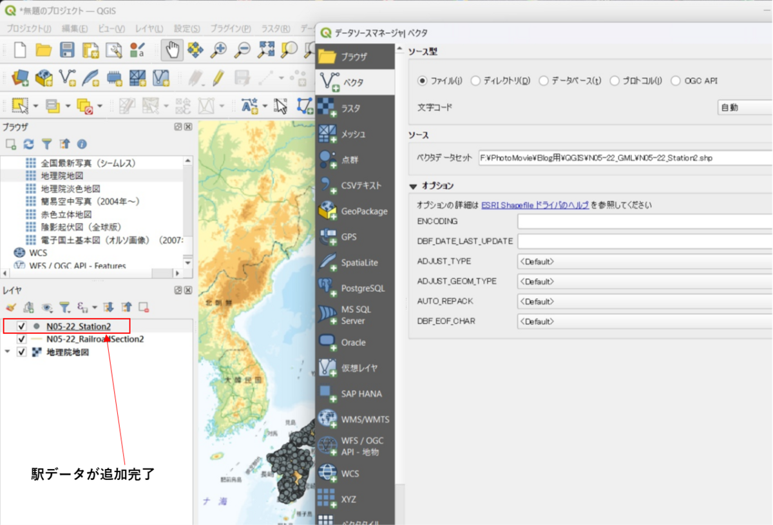Select the ファイル radio button

(423, 81)
